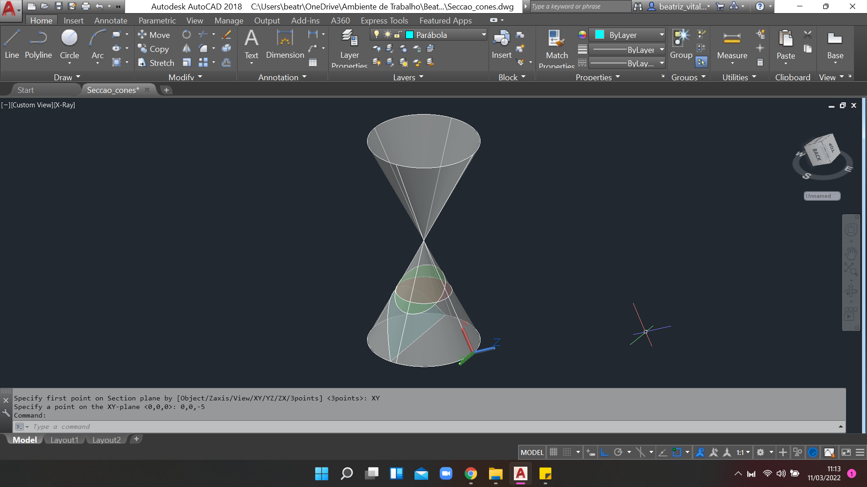This screenshot has height=487, width=867.
Task: Expand the Annotation panel
Action: [282, 77]
